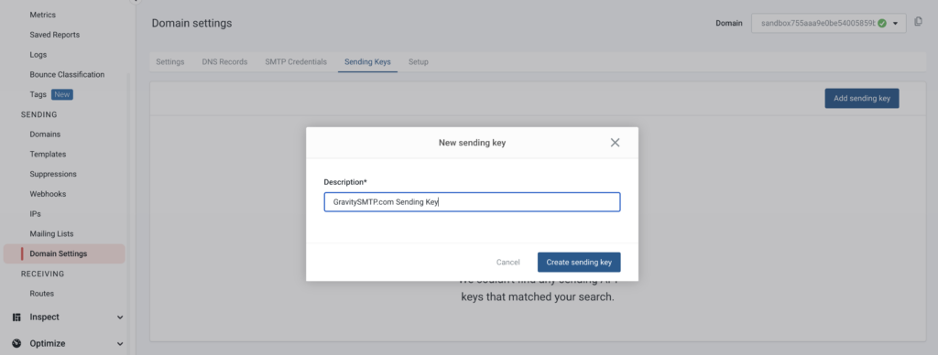Open Routes under Receiving
The width and height of the screenshot is (938, 355).
(42, 294)
